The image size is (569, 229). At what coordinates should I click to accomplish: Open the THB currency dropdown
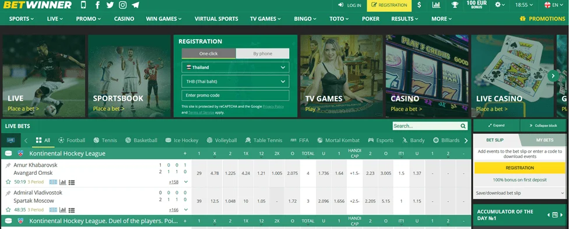(236, 82)
